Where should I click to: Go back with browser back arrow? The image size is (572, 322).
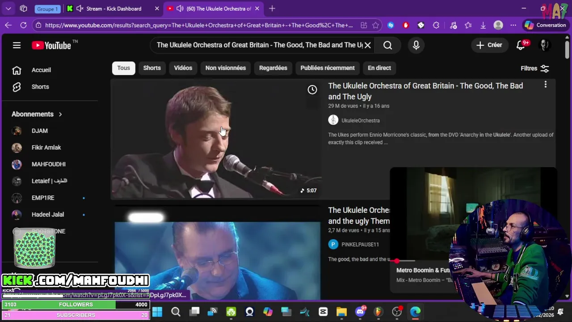(x=8, y=25)
